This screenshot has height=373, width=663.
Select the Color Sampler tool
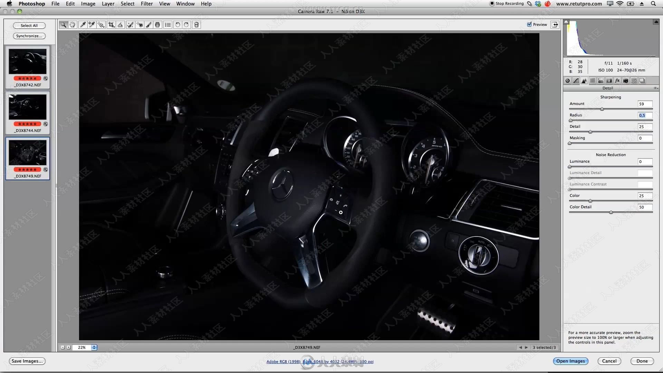[92, 25]
